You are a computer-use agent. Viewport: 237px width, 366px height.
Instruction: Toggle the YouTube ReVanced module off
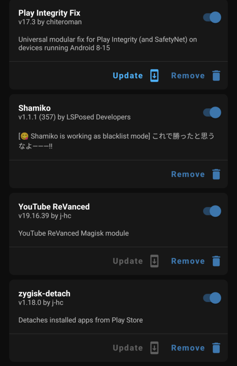pyautogui.click(x=212, y=211)
